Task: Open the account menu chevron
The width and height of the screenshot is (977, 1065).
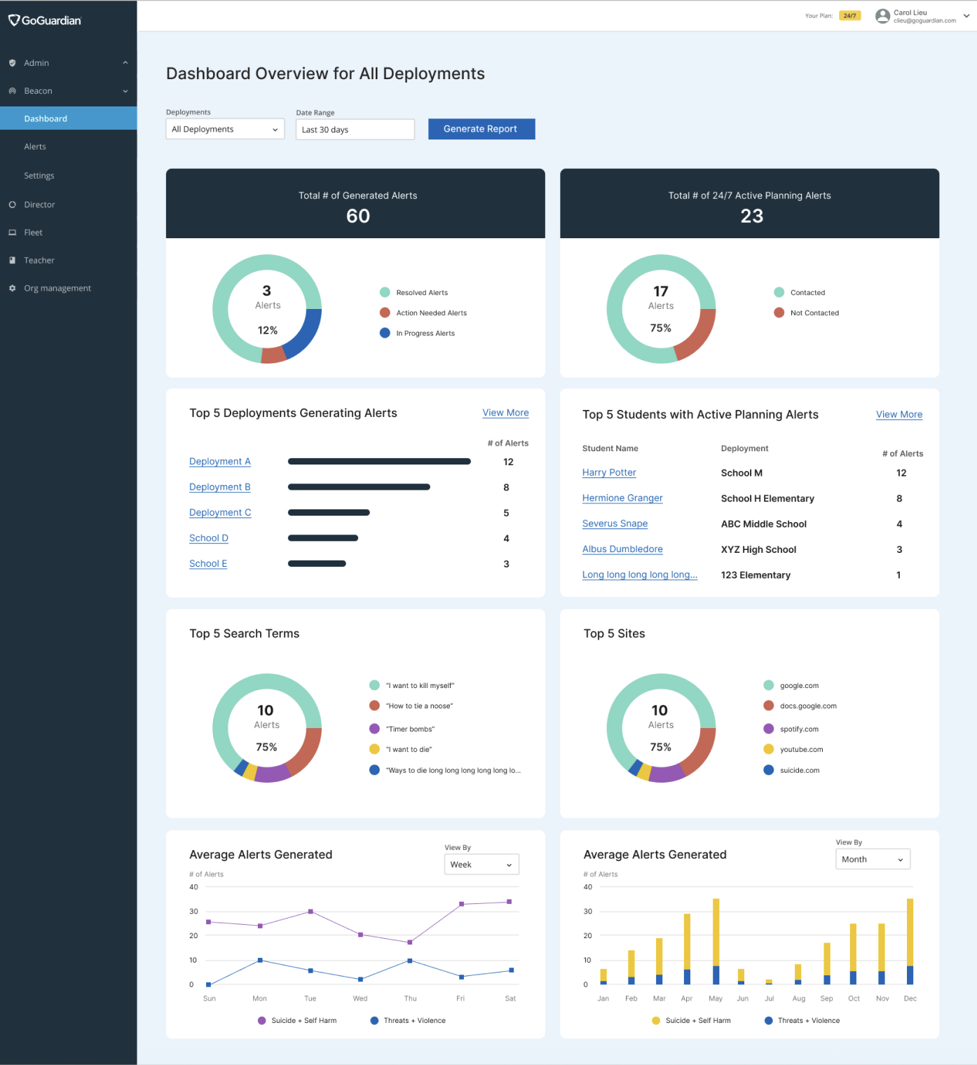Action: tap(966, 16)
